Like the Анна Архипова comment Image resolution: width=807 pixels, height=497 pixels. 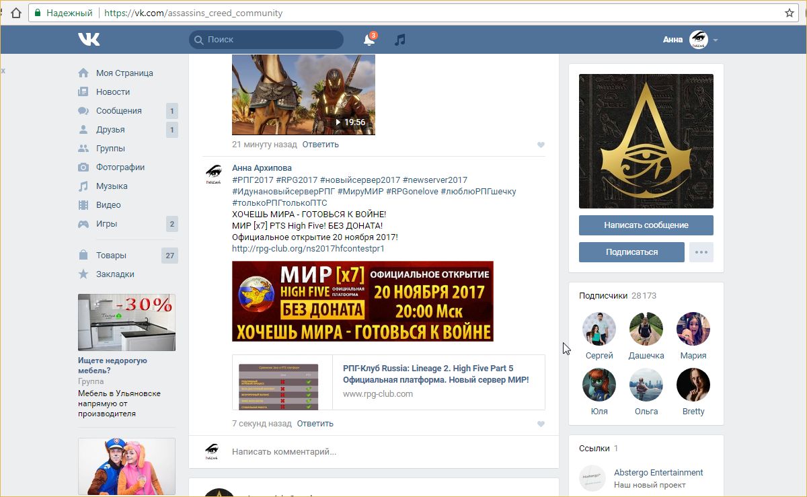pyautogui.click(x=541, y=424)
